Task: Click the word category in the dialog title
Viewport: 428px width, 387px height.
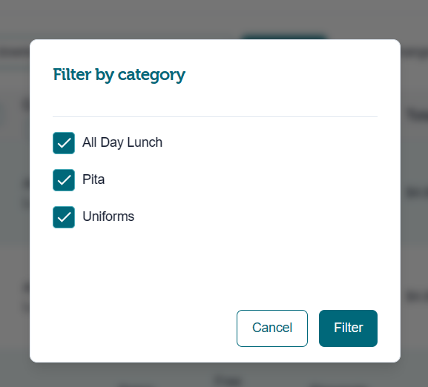Action: [151, 76]
